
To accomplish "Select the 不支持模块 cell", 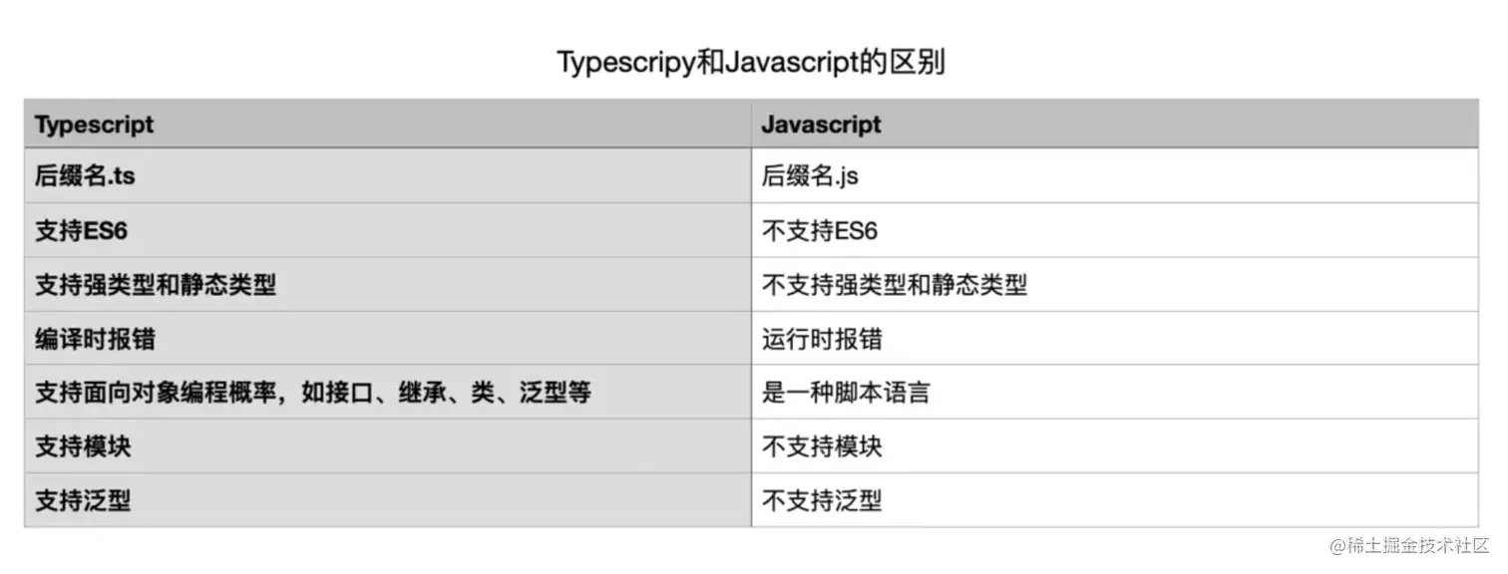I will [1115, 445].
